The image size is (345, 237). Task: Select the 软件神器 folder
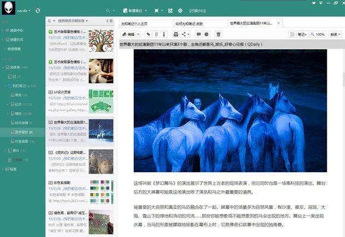pos(21,123)
